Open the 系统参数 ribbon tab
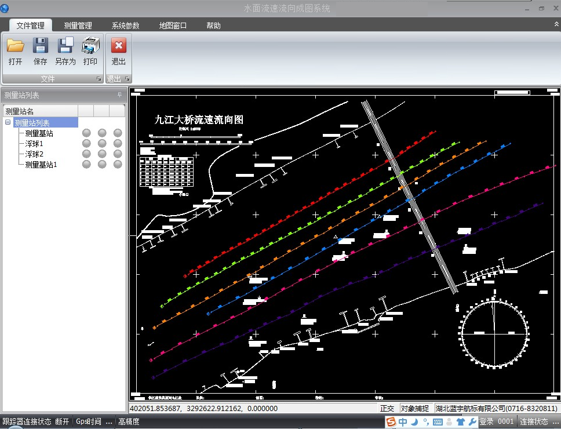 coord(125,26)
